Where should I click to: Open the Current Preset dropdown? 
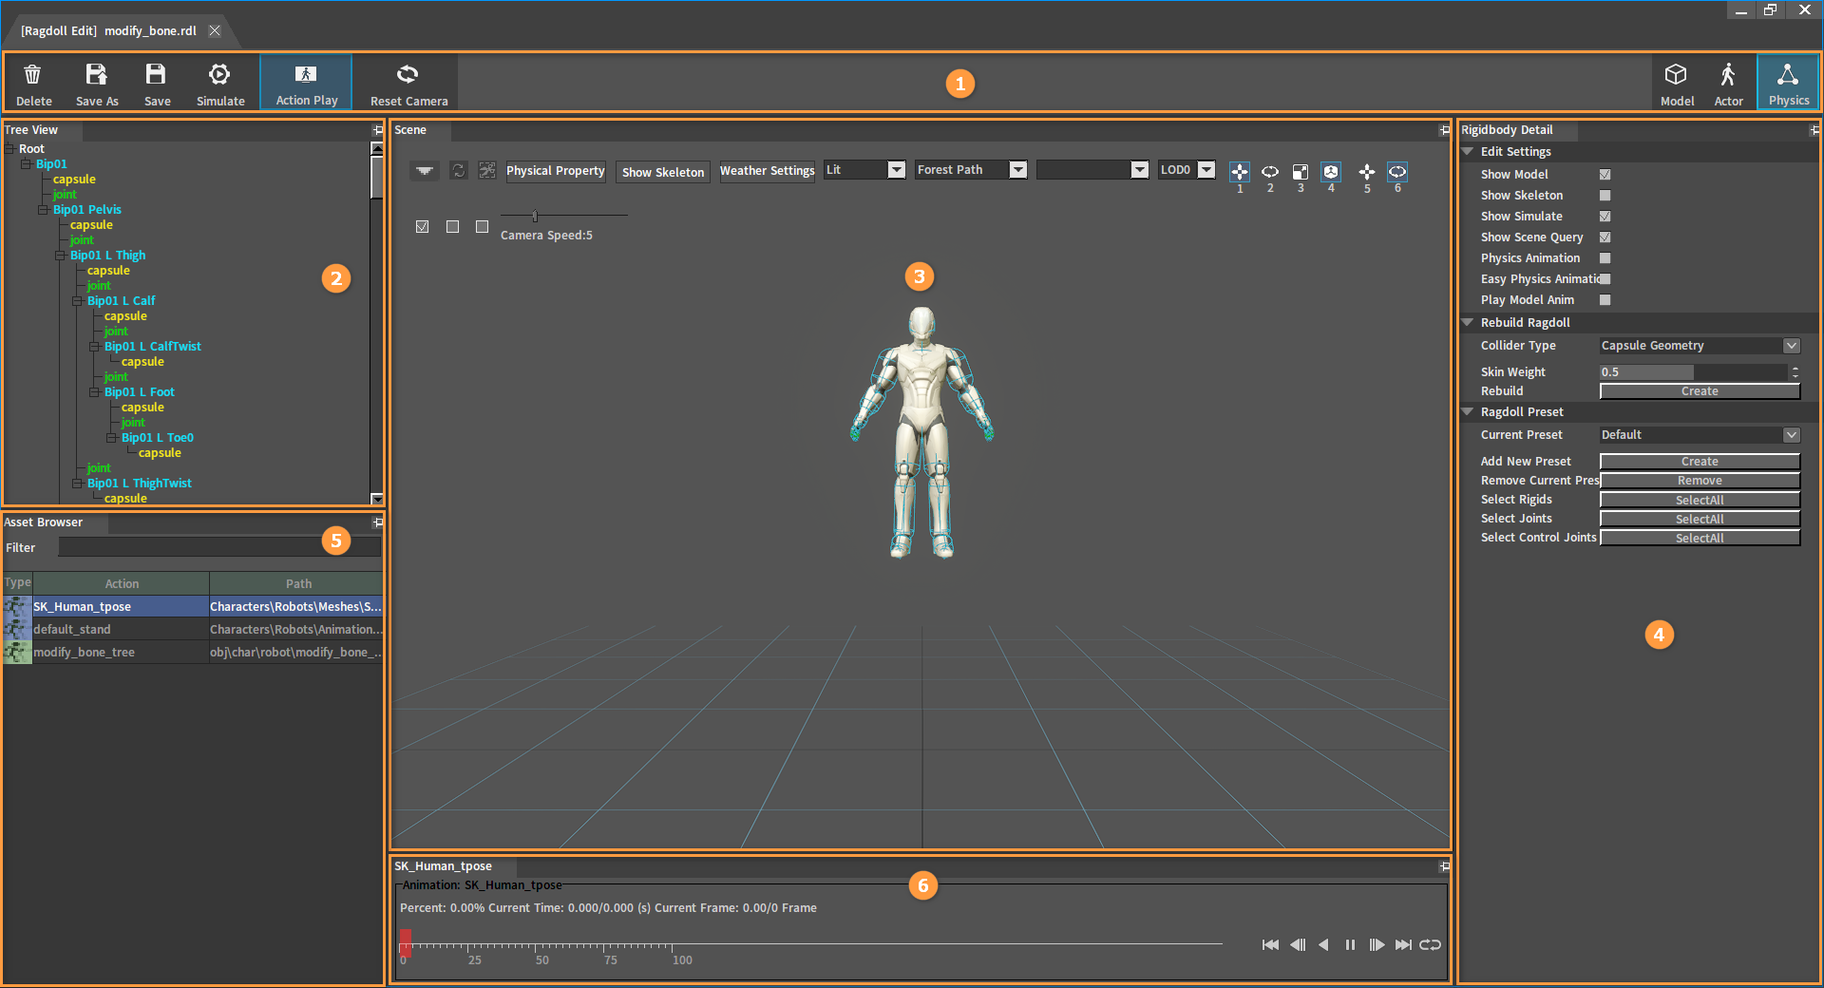(1700, 435)
